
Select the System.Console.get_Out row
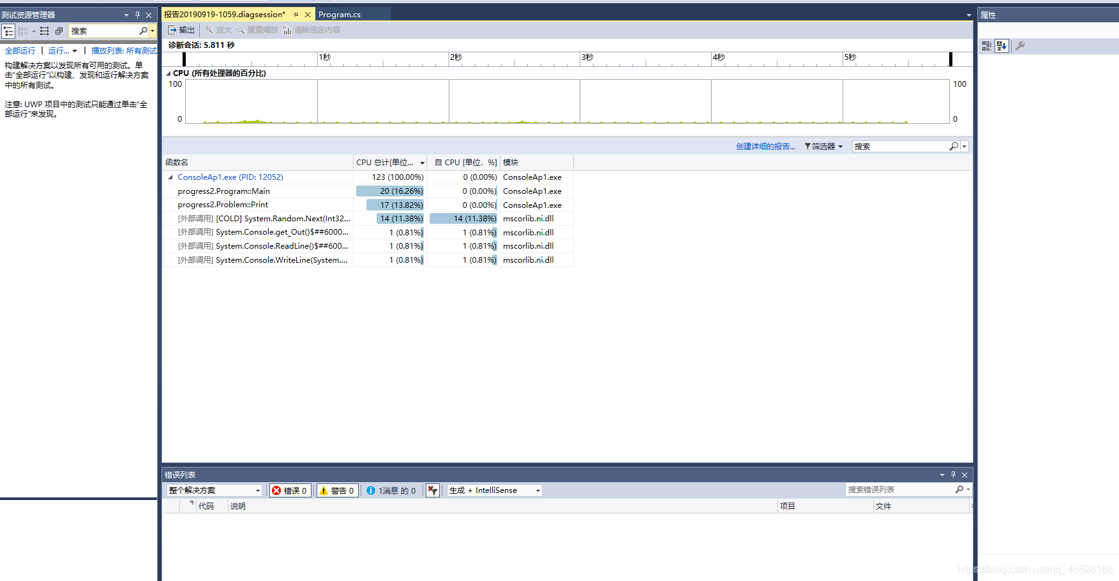click(368, 232)
